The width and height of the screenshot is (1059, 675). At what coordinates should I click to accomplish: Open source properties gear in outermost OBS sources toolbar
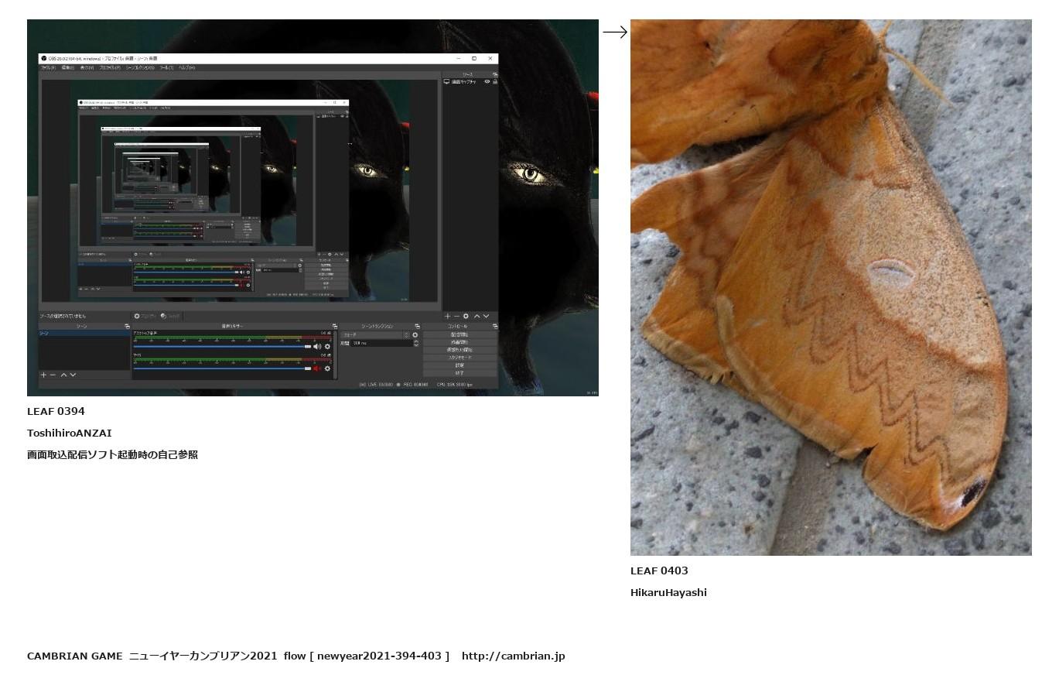pos(466,317)
